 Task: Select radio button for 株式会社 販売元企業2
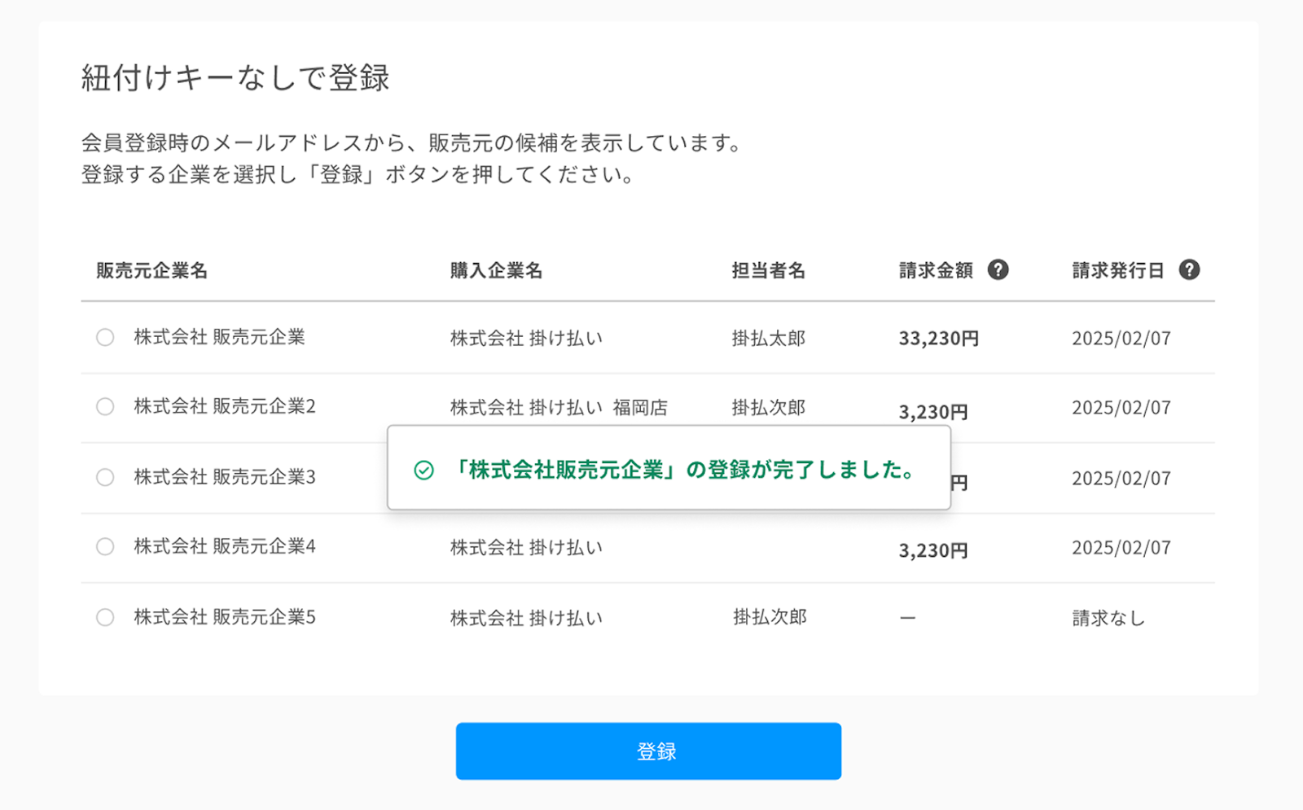(x=105, y=406)
